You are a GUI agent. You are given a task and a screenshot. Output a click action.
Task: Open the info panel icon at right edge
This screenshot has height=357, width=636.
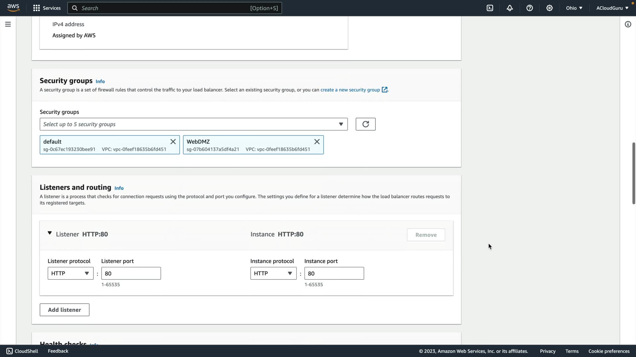(x=628, y=24)
